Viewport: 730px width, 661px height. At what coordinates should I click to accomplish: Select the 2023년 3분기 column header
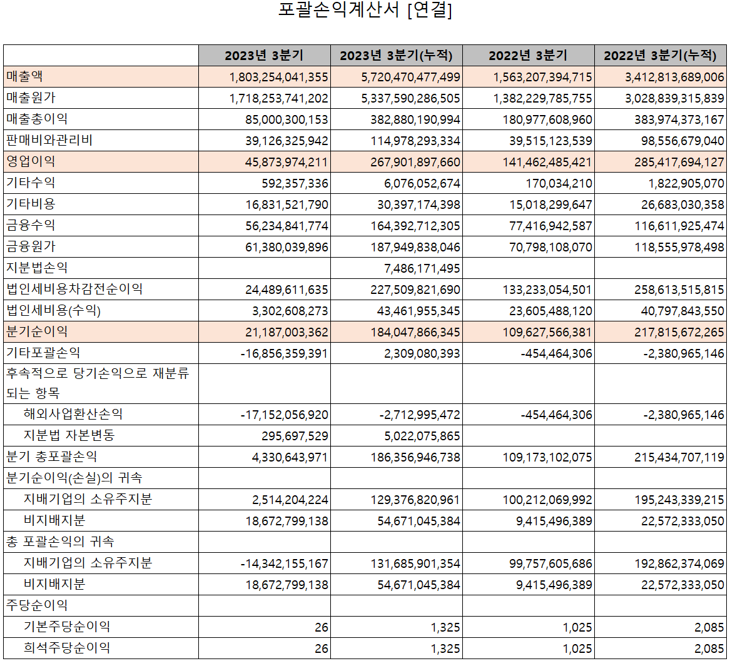pyautogui.click(x=265, y=56)
